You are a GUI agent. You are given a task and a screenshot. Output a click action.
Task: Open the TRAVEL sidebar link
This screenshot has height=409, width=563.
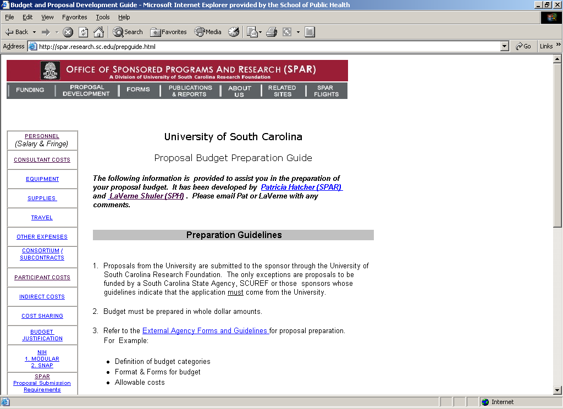[x=42, y=218]
